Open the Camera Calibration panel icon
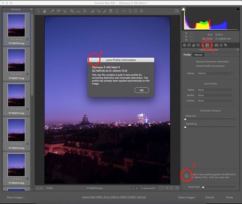Viewport: 242px width, 204px height. click(216, 45)
